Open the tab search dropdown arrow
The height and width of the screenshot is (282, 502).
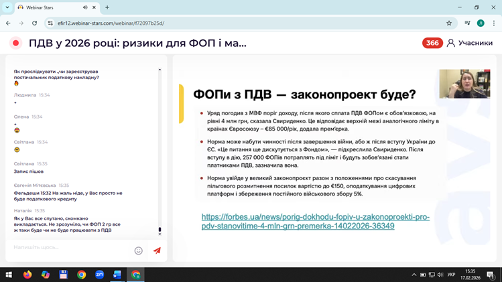(7, 7)
